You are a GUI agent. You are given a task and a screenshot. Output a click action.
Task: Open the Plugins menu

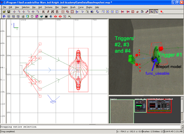89,7
